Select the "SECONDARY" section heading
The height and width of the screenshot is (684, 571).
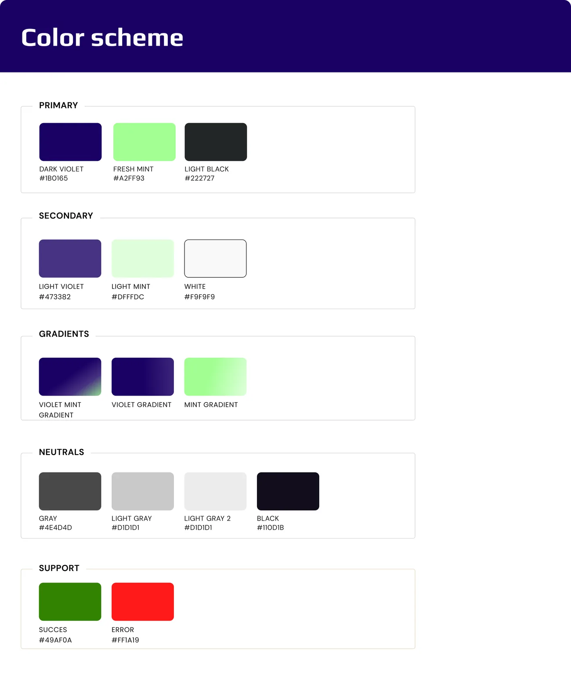(66, 216)
